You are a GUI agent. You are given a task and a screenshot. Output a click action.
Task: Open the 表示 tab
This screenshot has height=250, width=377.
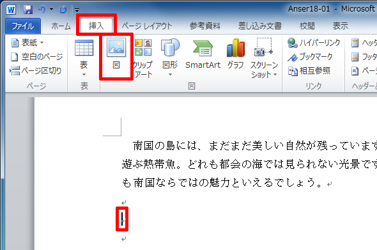[x=340, y=26]
